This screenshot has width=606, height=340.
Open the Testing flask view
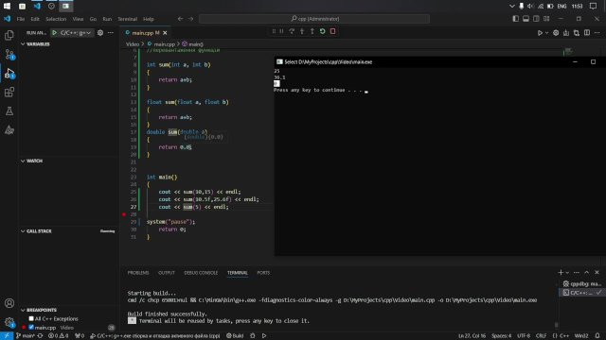tap(9, 111)
